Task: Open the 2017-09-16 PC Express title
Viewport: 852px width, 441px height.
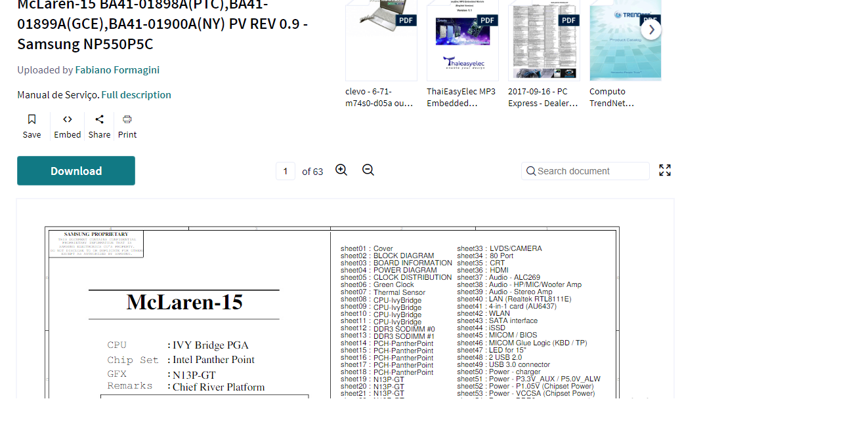Action: point(543,97)
